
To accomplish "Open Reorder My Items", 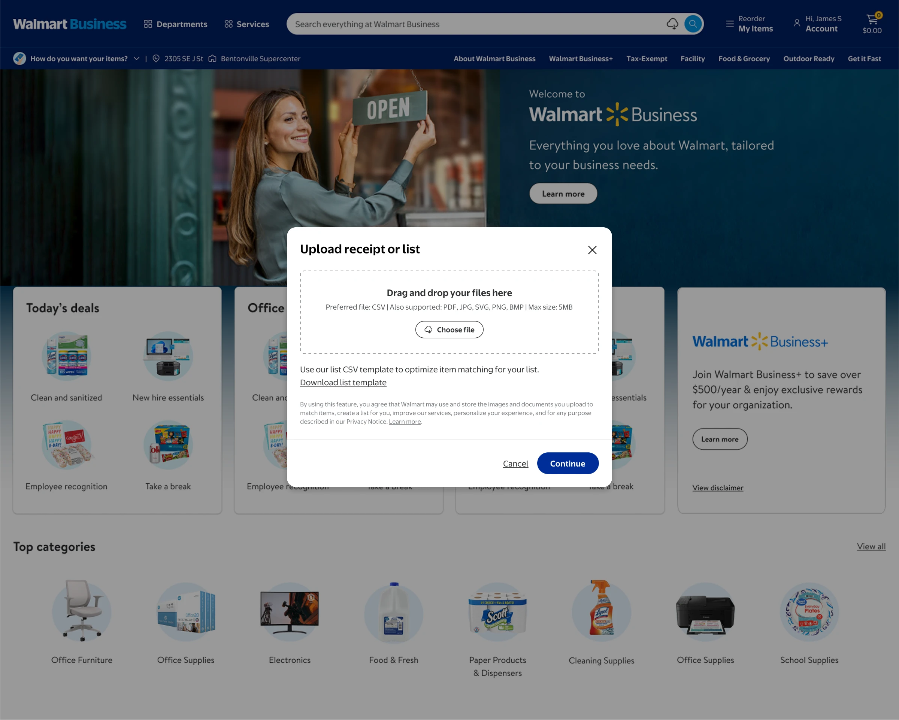I will point(750,24).
